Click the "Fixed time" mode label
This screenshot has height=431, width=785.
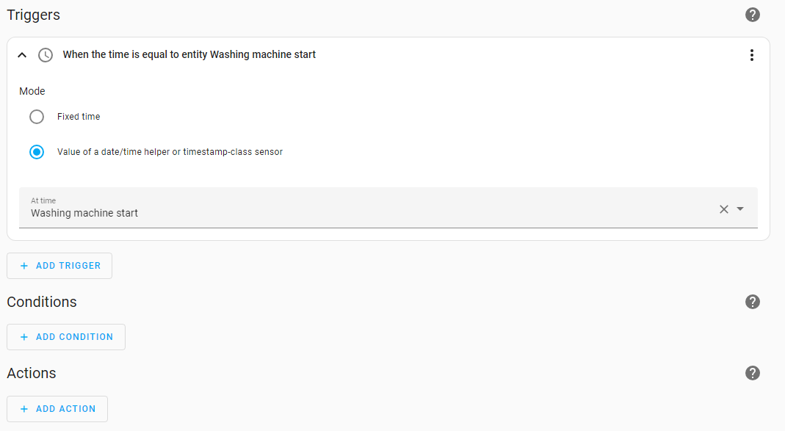[x=79, y=117]
